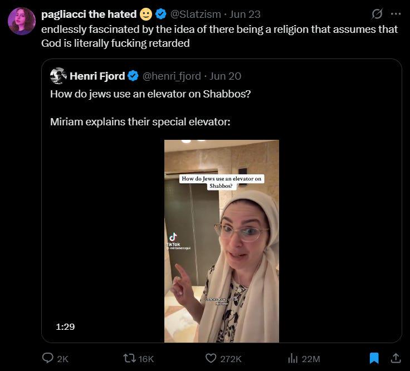
Task: Click the Grok slashed-circle icon
Action: tap(377, 14)
